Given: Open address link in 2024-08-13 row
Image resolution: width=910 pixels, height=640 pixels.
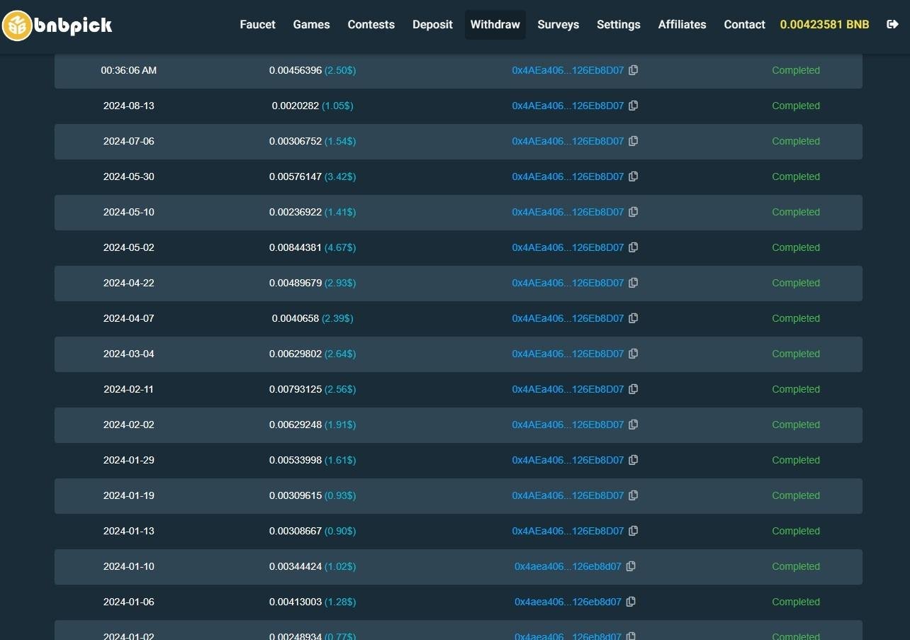Looking at the screenshot, I should point(568,106).
